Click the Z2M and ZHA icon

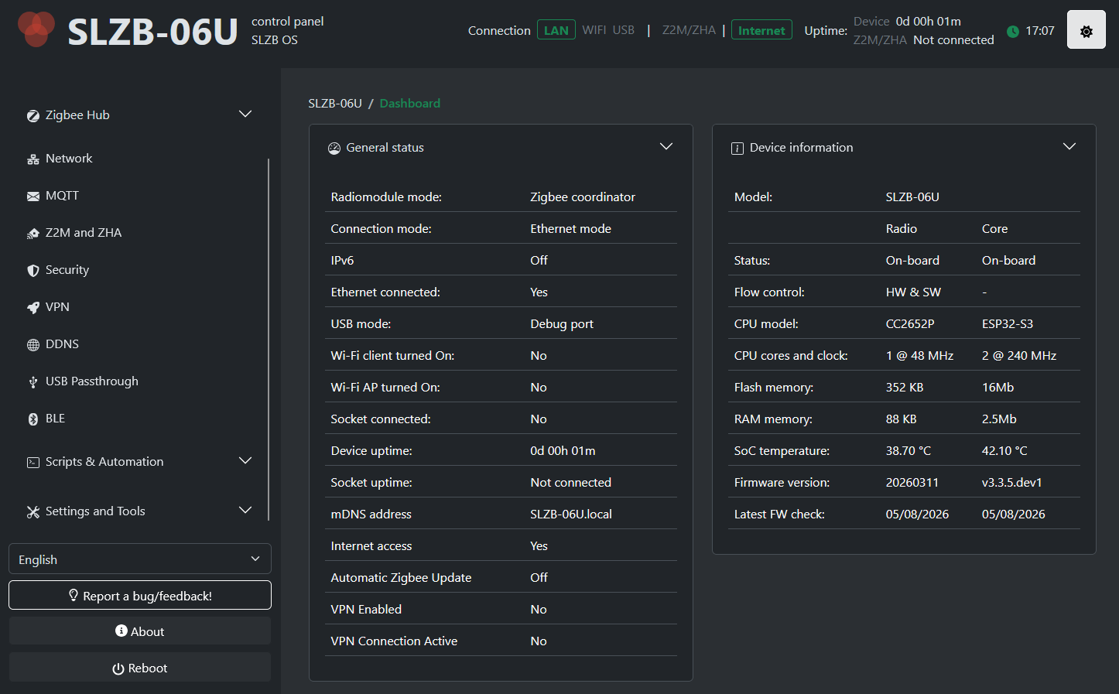[33, 234]
